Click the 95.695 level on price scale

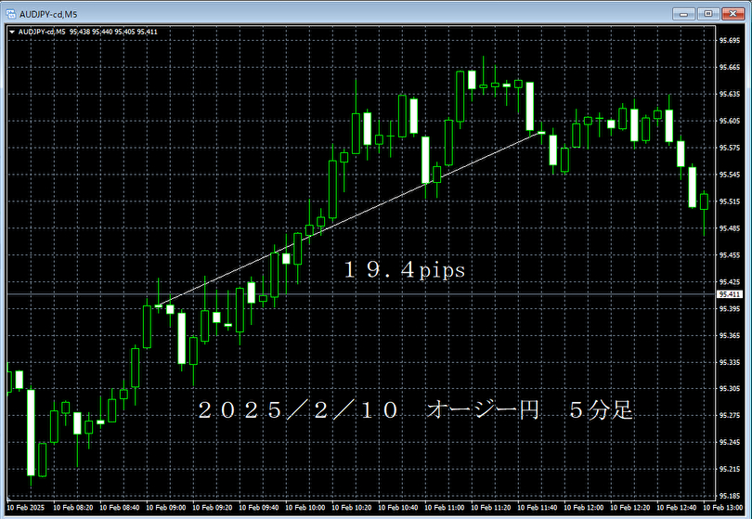click(729, 41)
